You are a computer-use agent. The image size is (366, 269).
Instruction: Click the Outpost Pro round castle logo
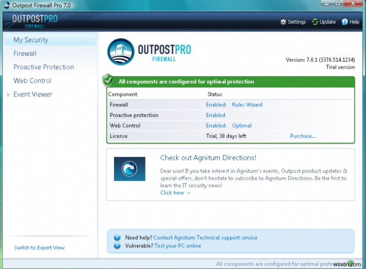click(x=121, y=52)
